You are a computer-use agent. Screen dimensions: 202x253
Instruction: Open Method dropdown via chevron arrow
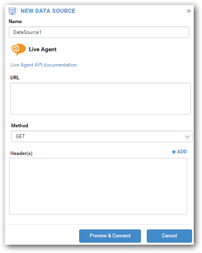187,137
